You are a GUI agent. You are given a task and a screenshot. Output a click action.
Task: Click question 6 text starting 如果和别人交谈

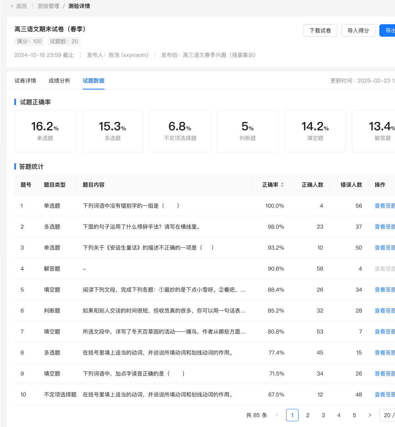(x=164, y=311)
